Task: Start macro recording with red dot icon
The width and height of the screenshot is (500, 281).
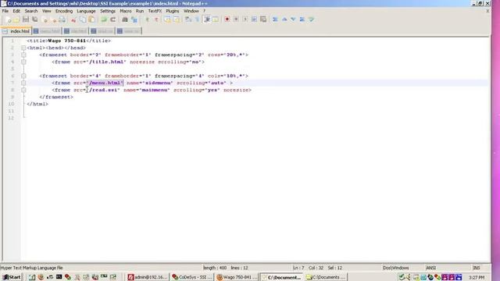Action: tap(227, 20)
